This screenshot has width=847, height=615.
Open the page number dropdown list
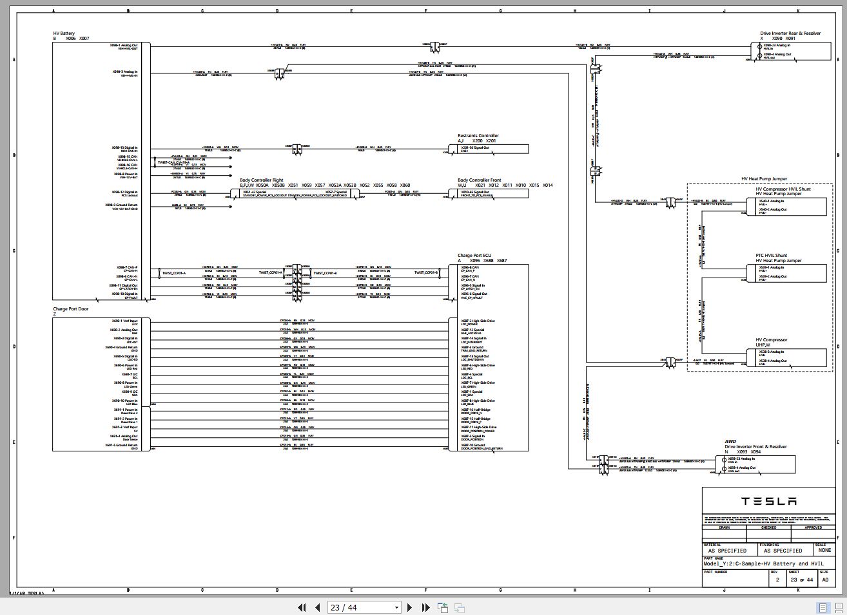pyautogui.click(x=396, y=607)
